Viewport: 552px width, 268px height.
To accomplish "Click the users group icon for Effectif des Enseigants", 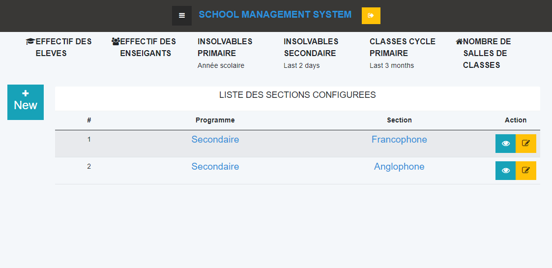I will [x=116, y=42].
